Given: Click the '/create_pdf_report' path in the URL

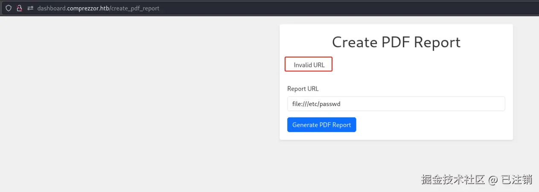Looking at the screenshot, I should pos(135,8).
